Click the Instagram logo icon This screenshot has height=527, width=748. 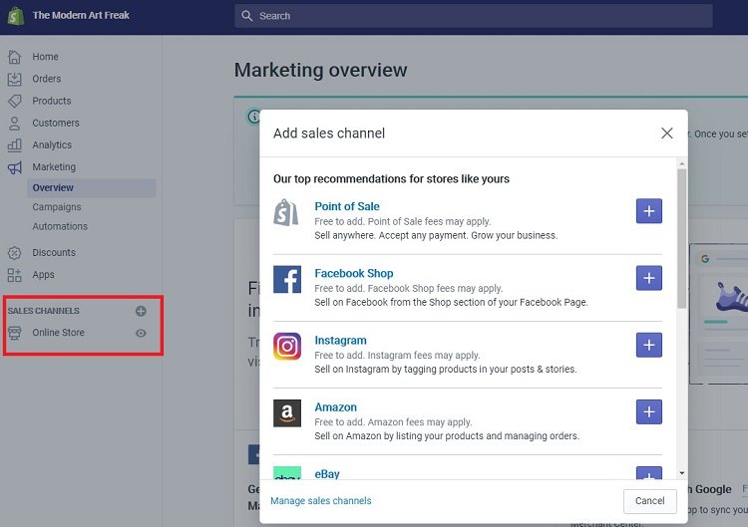[287, 346]
